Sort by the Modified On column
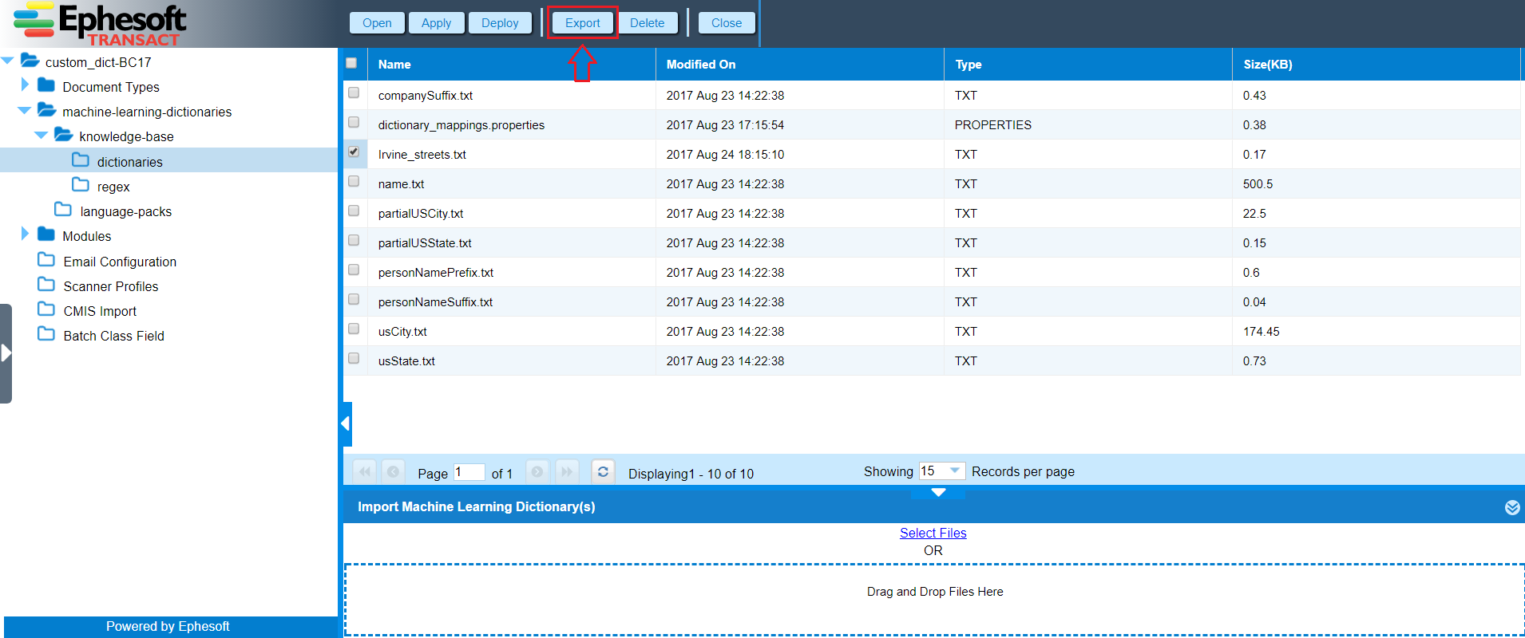 click(800, 64)
